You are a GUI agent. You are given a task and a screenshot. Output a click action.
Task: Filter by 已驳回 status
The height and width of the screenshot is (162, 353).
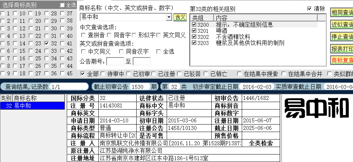180,74
